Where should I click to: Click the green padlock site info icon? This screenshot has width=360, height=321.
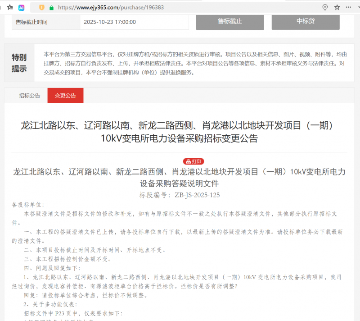[x=51, y=7]
